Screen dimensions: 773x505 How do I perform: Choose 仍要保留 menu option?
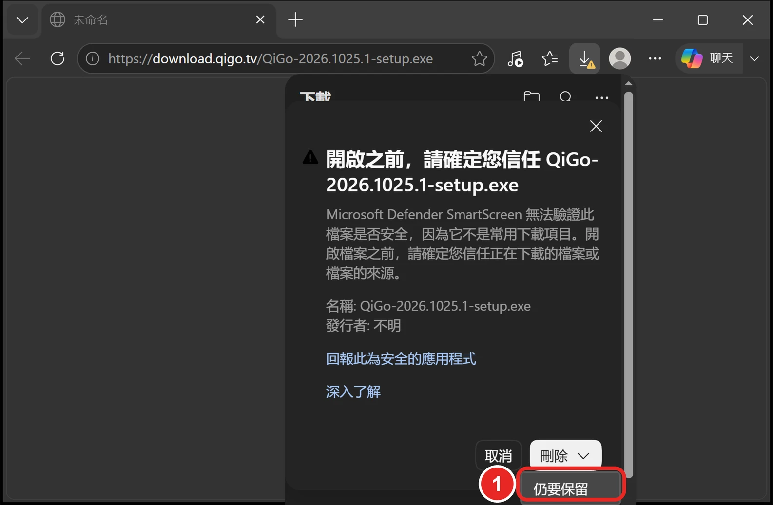pos(570,488)
